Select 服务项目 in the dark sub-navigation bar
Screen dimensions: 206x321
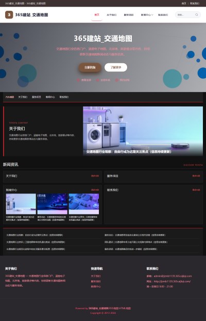(37, 97)
